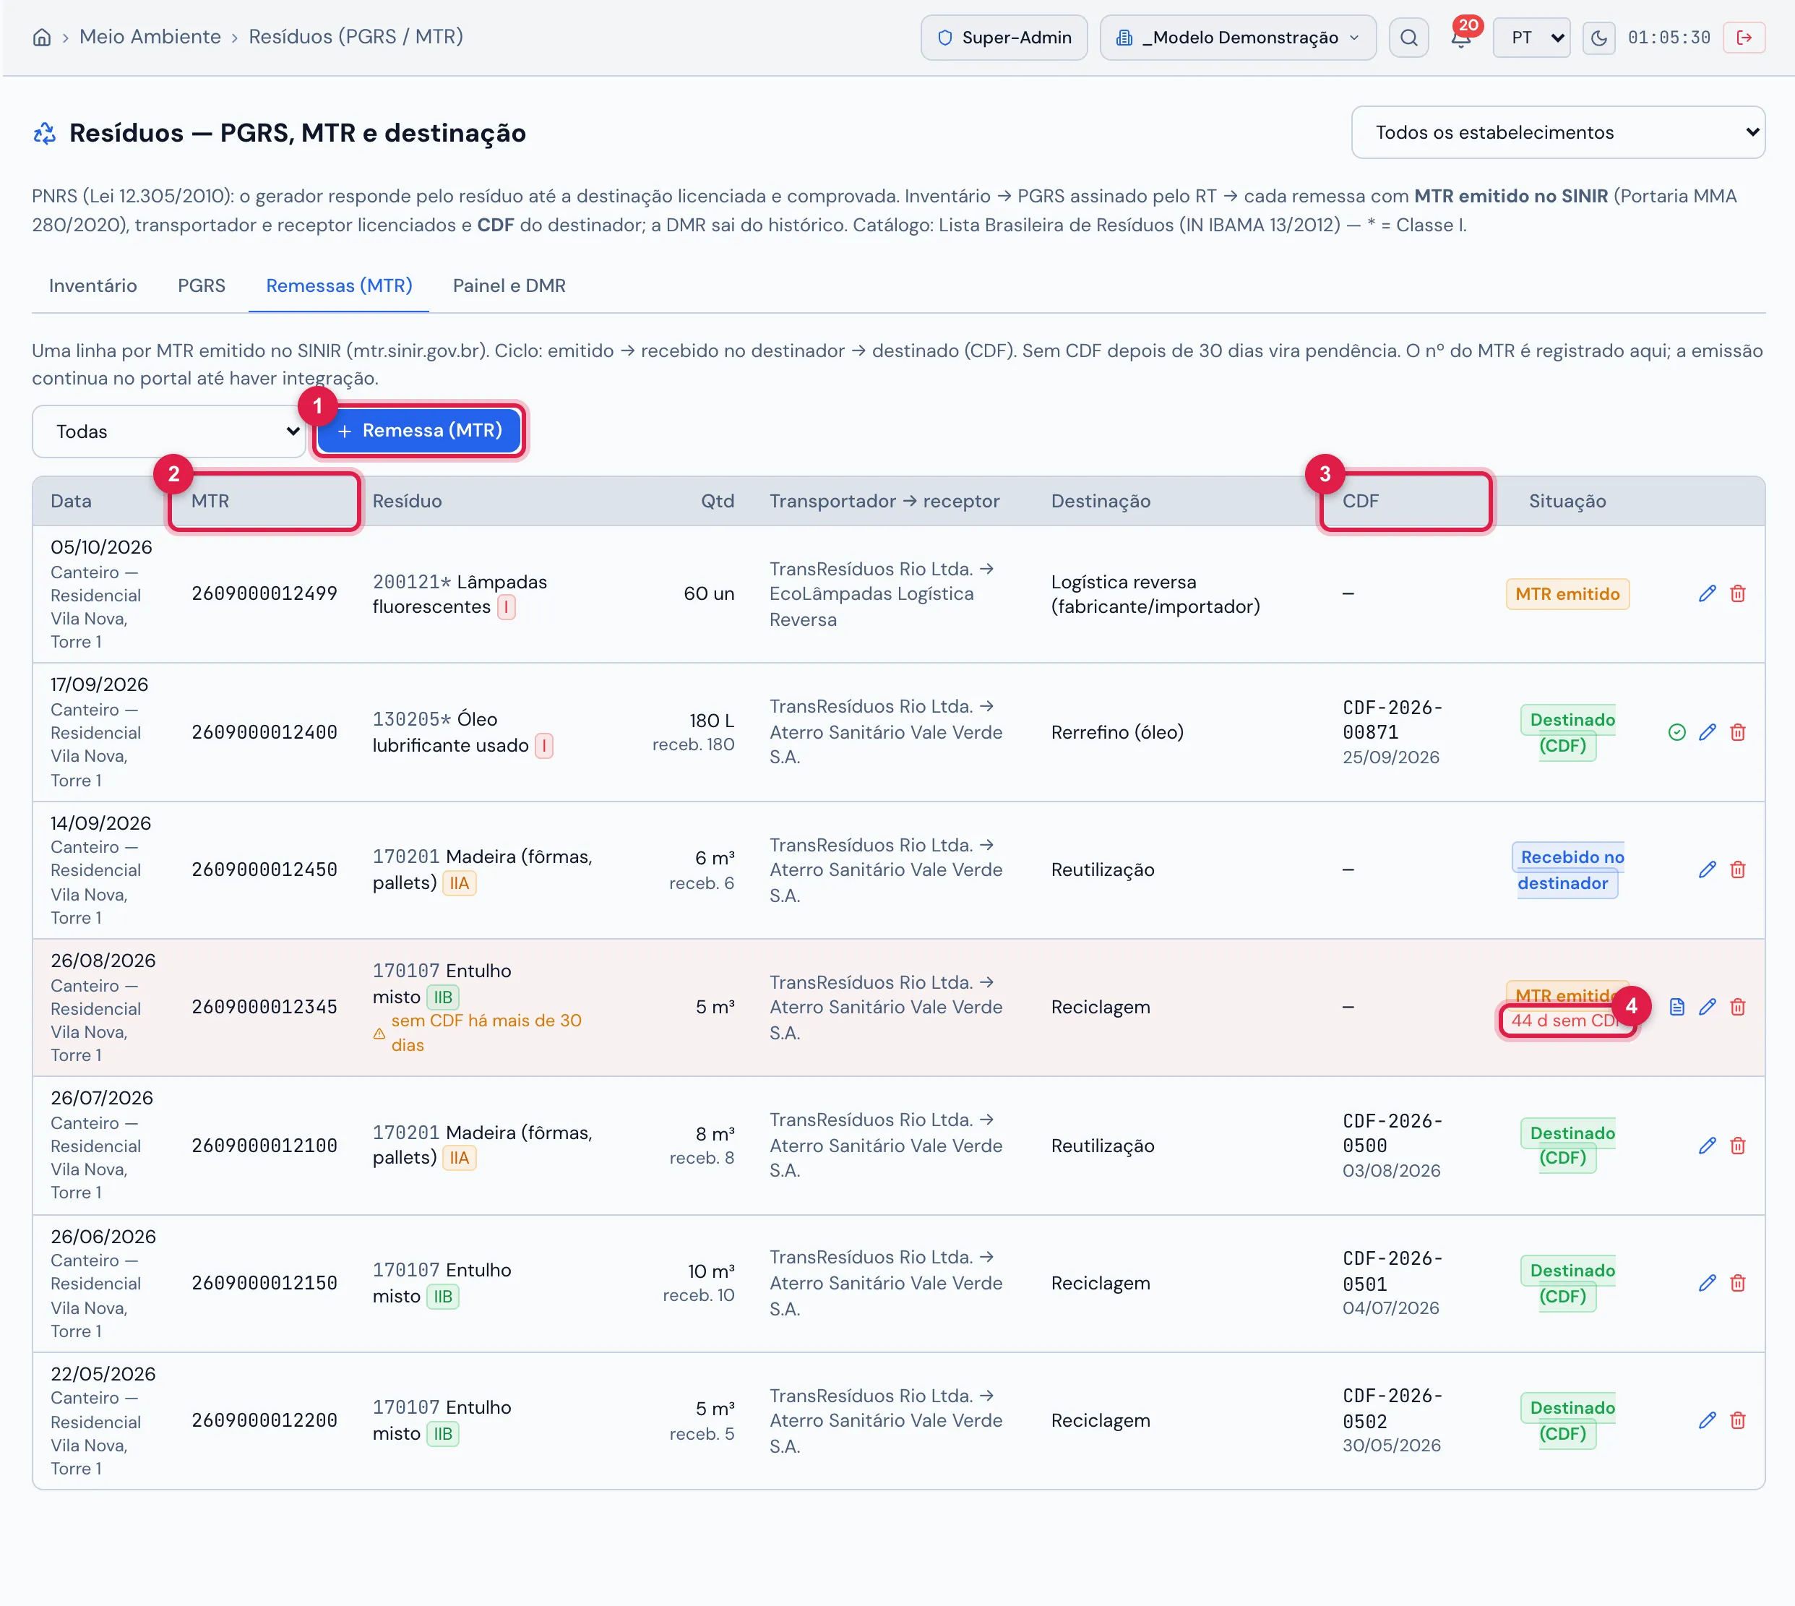Viewport: 1795px width, 1606px height.
Task: Click the check-circle icon for MTR 2609000012400
Action: 1676,732
